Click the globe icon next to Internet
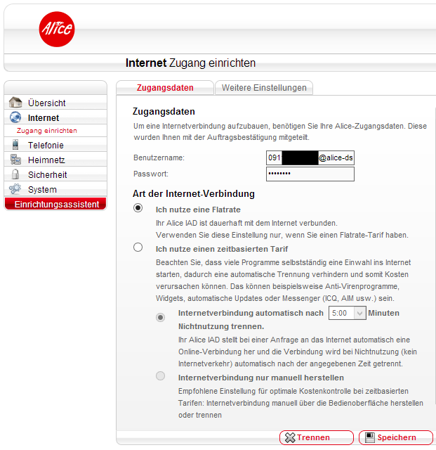Viewport: 436px width, 450px height. (15, 117)
